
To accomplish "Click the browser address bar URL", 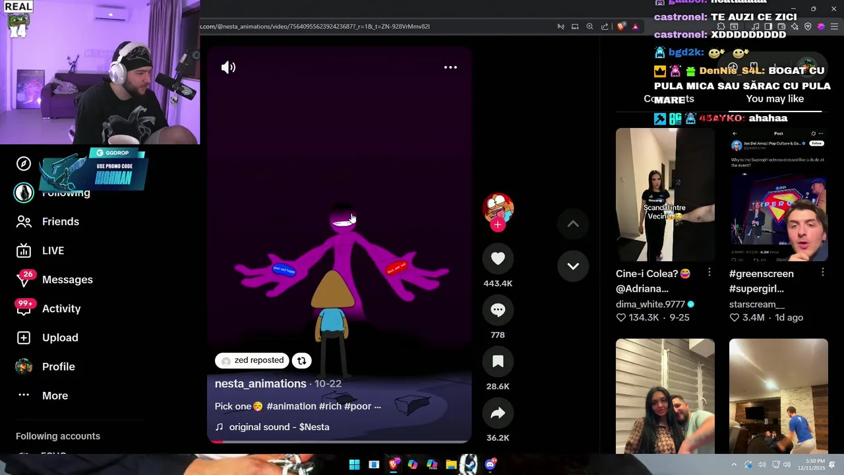I will (315, 26).
